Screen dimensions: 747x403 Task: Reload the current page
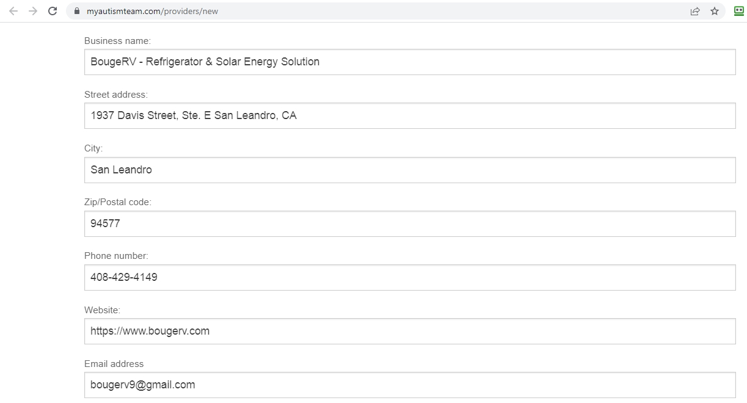coord(53,11)
